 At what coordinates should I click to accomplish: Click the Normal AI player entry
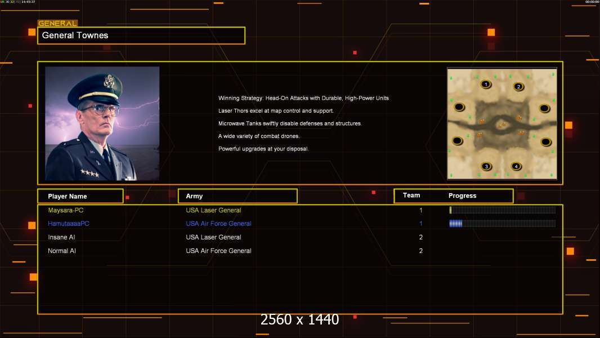[62, 251]
